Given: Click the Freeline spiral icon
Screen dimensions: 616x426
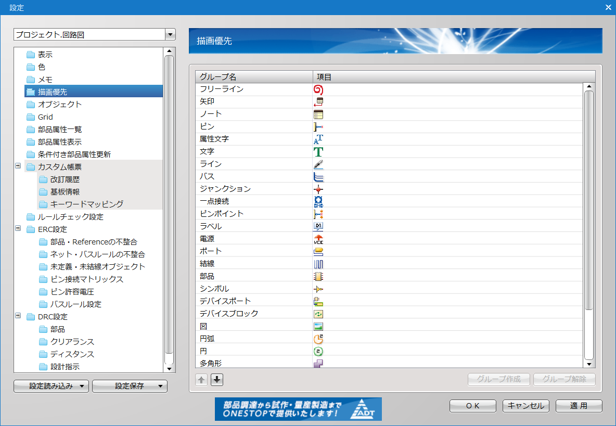Looking at the screenshot, I should (318, 89).
